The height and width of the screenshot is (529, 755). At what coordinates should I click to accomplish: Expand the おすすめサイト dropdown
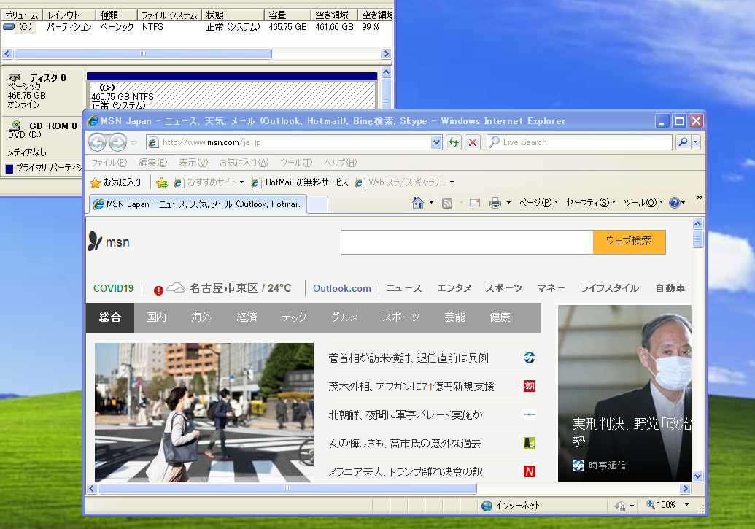coord(241,182)
